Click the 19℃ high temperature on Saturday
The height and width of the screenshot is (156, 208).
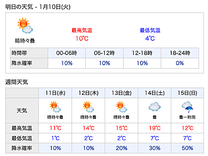click(155, 128)
